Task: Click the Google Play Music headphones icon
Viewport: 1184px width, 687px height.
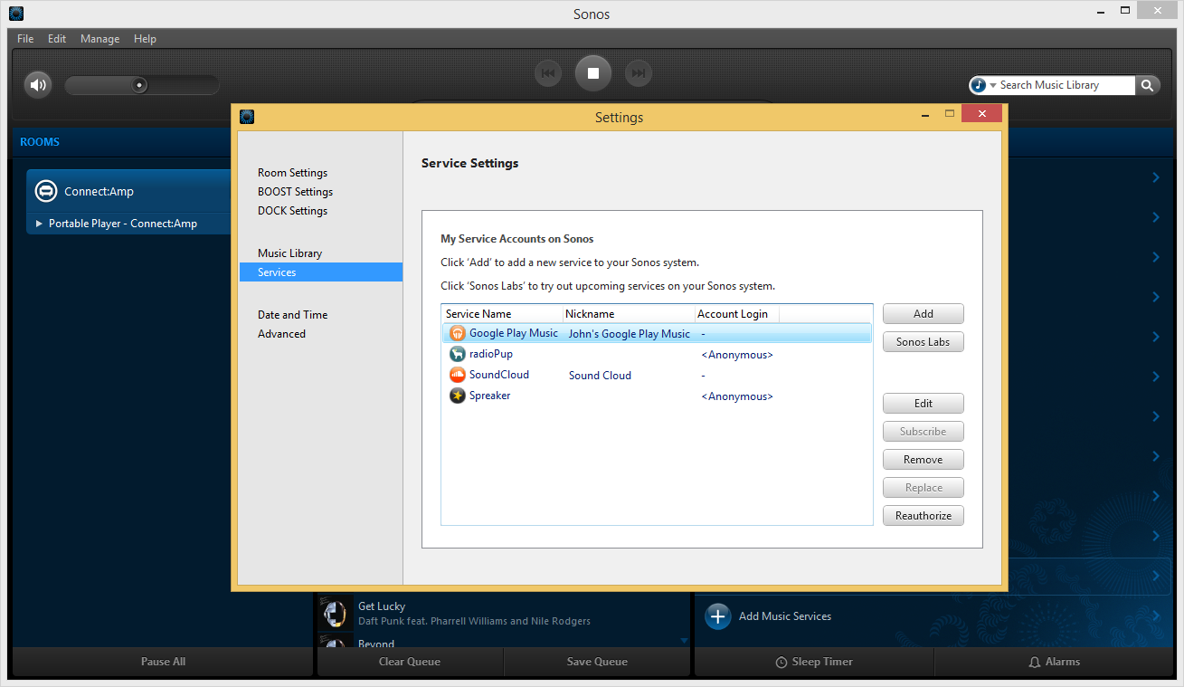Action: (x=458, y=333)
